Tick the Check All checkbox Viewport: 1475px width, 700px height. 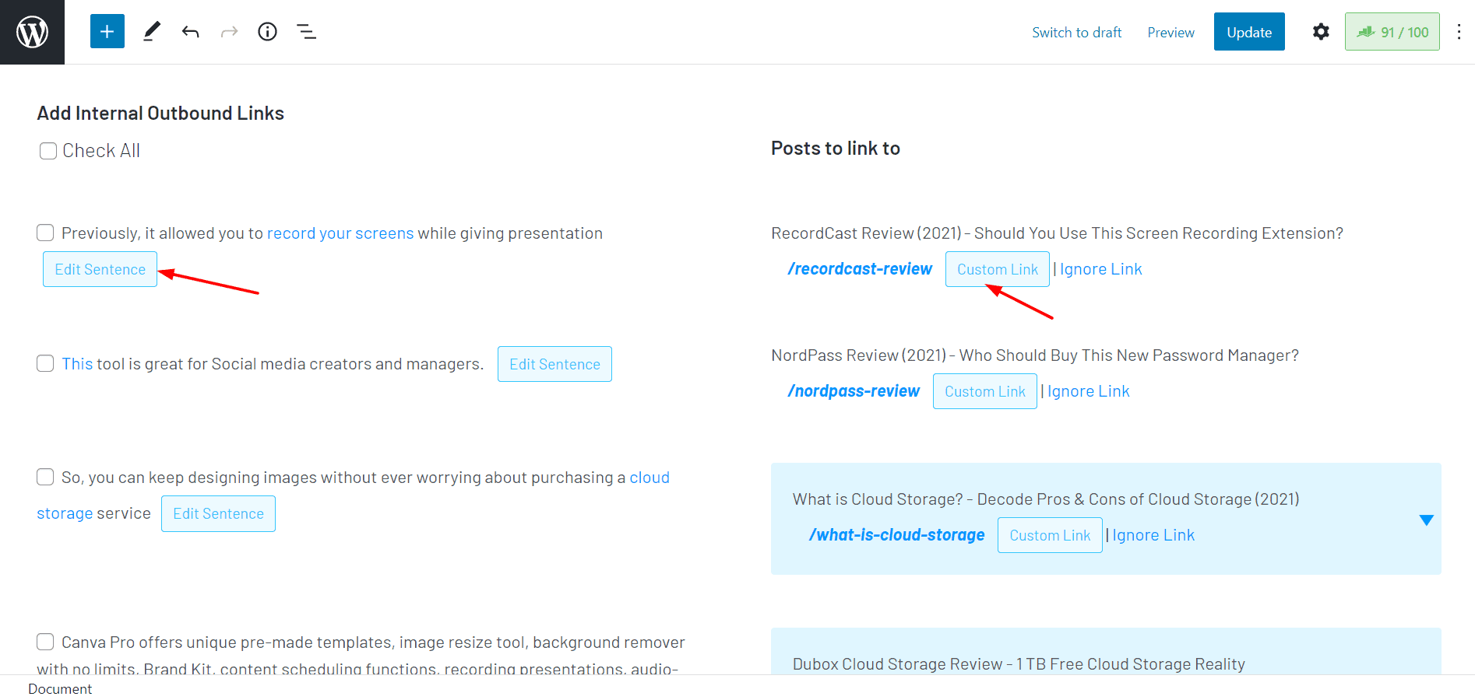click(x=48, y=151)
